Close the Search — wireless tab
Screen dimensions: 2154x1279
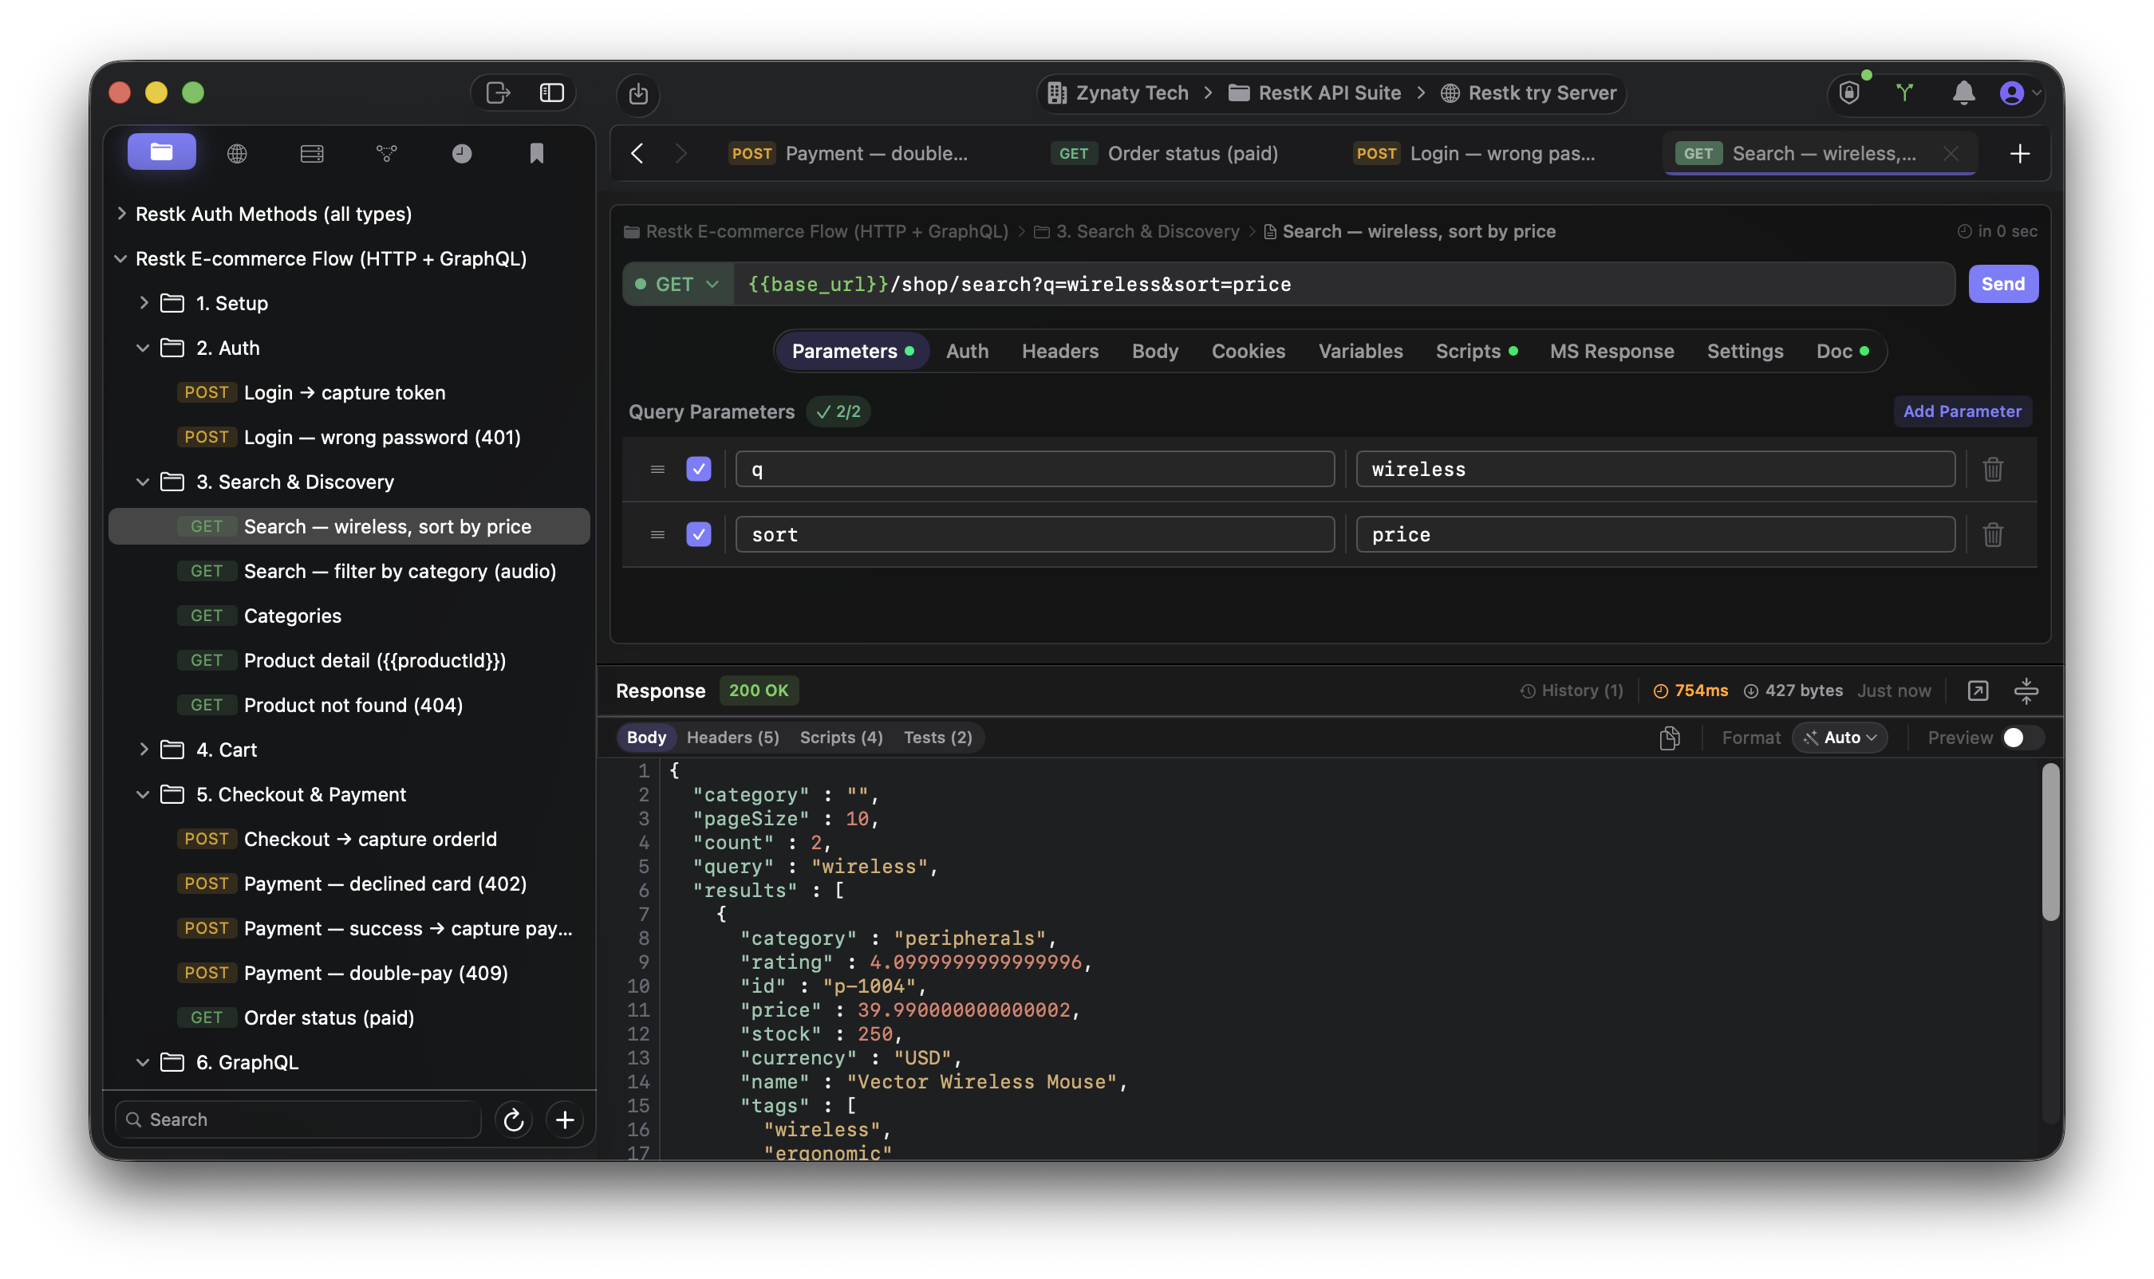(x=1951, y=153)
